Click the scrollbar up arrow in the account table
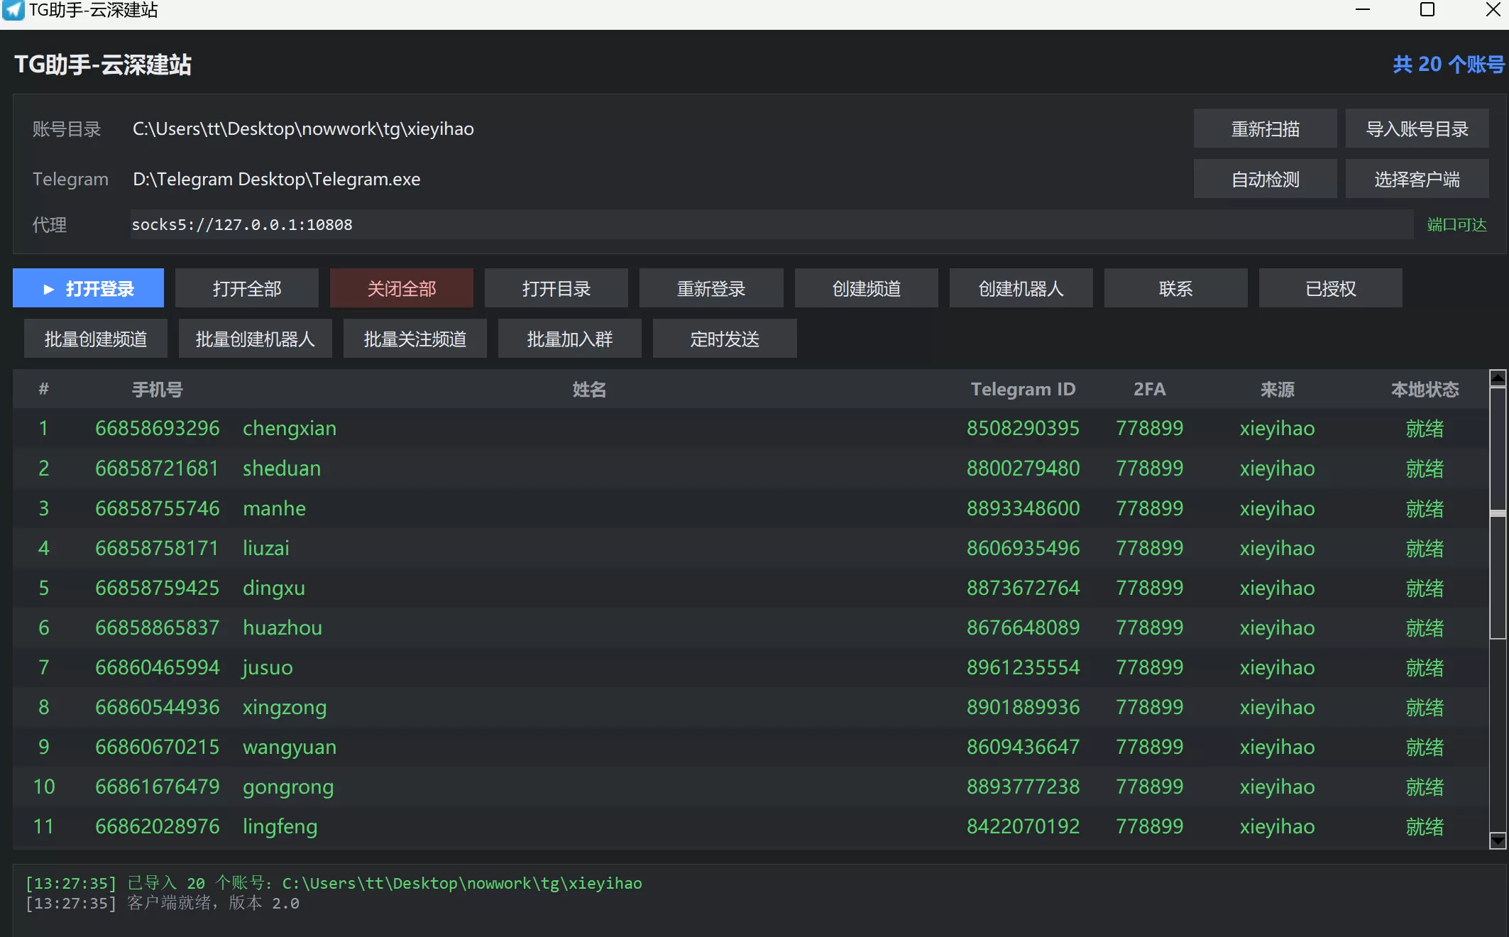This screenshot has width=1509, height=937. point(1498,378)
